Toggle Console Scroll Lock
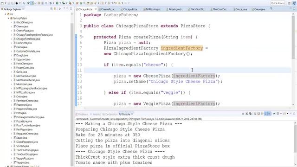The width and height of the screenshot is (297, 167). point(258,114)
